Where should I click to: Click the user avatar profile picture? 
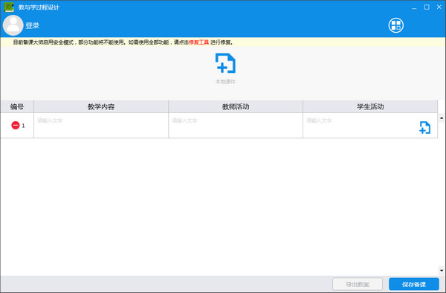pos(13,25)
